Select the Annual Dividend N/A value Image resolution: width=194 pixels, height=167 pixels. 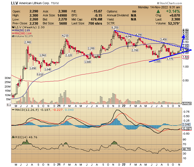click(x=134, y=16)
